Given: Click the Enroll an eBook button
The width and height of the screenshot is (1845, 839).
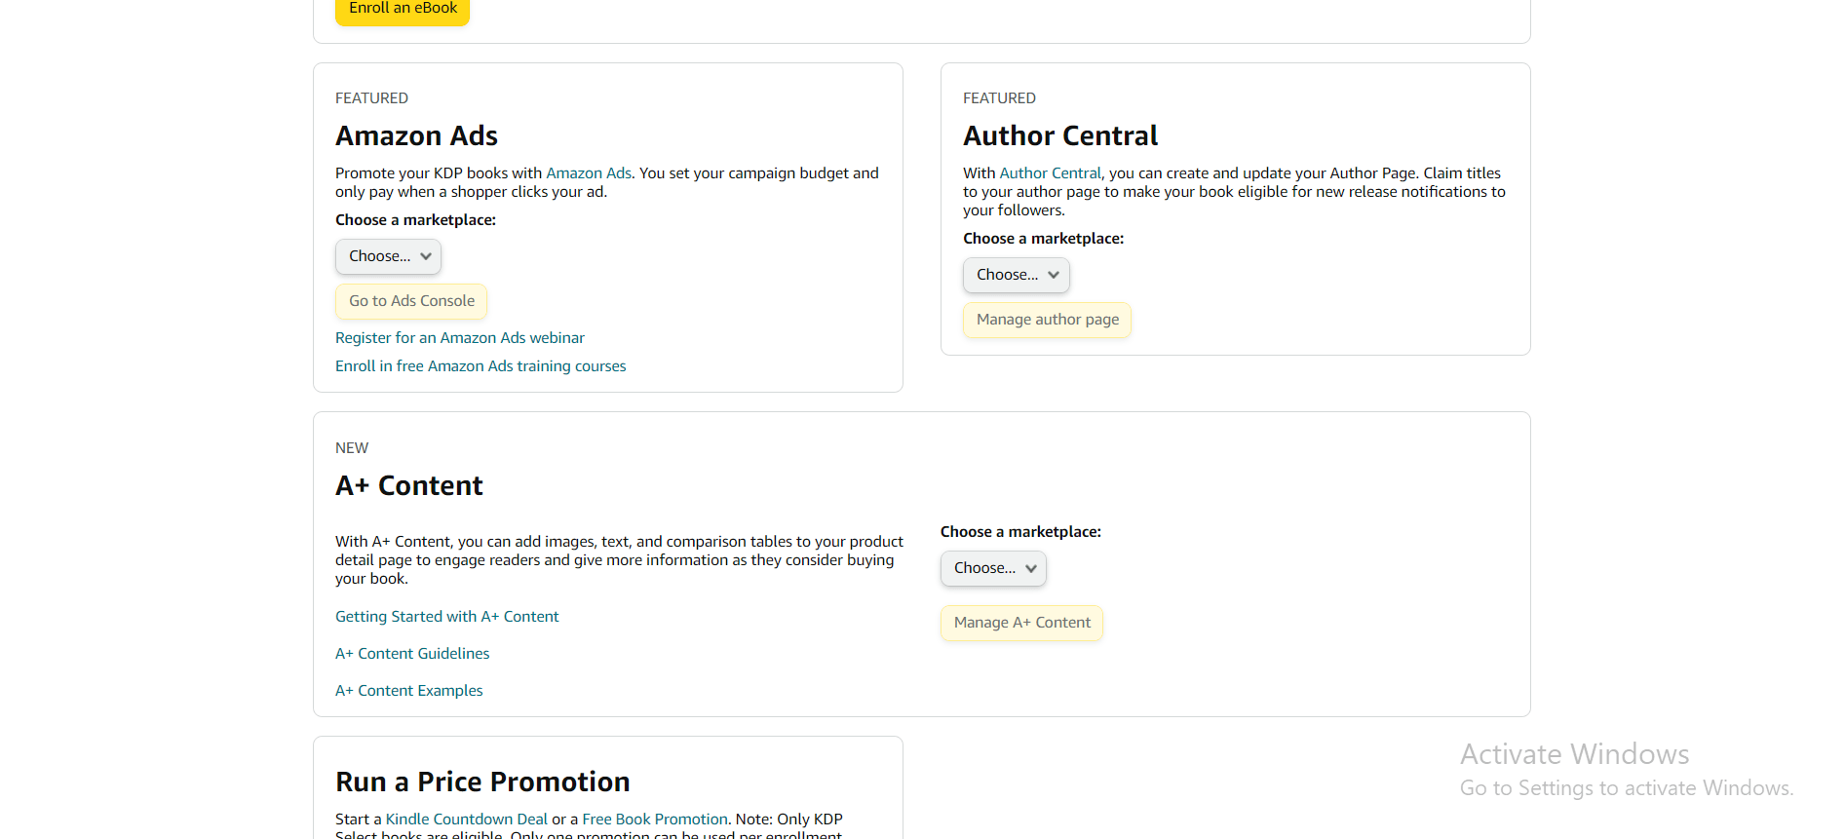Looking at the screenshot, I should pyautogui.click(x=402, y=8).
